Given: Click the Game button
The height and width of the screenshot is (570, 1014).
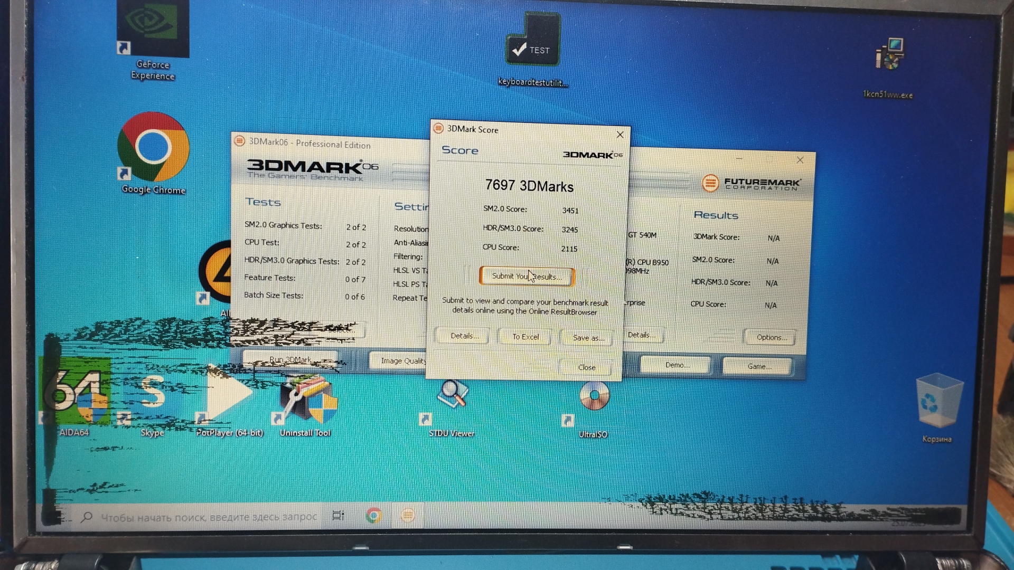Looking at the screenshot, I should coord(758,366).
